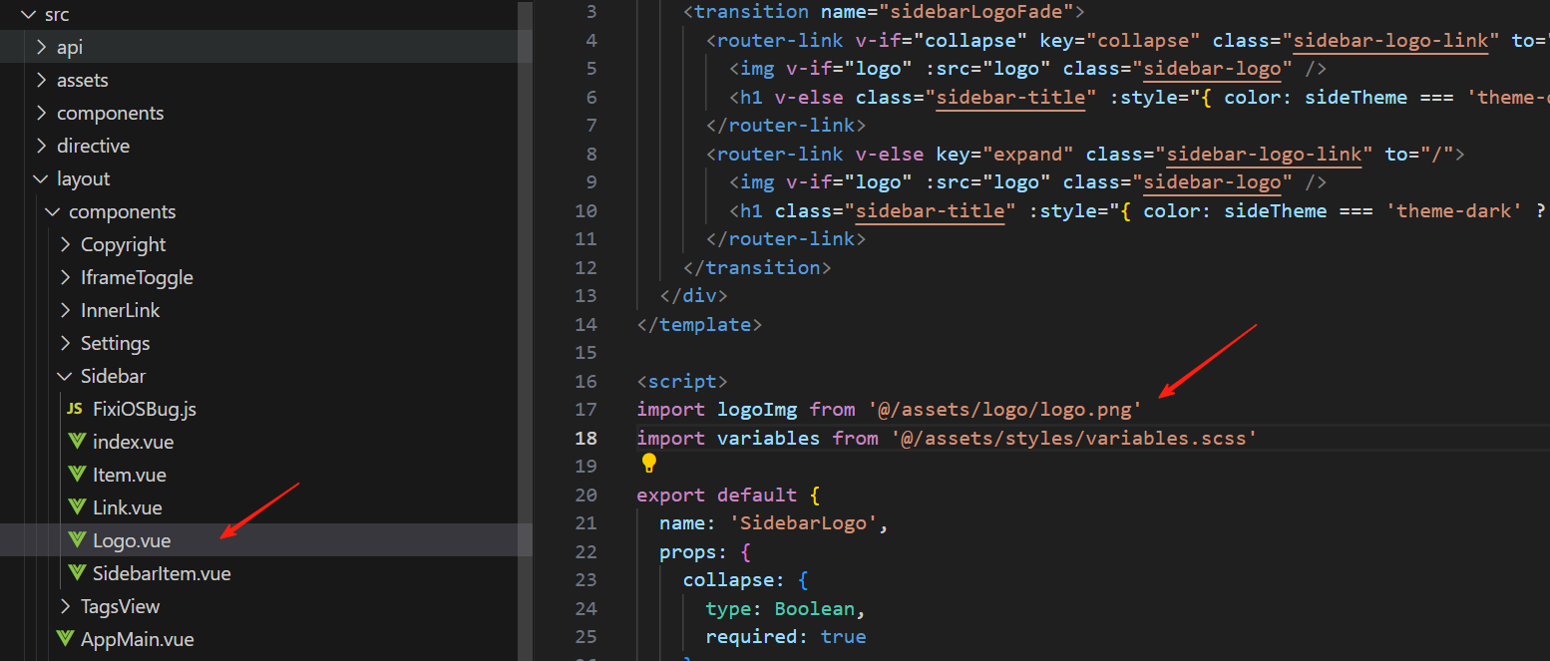Click the variables.scss import path

pos(1072,438)
